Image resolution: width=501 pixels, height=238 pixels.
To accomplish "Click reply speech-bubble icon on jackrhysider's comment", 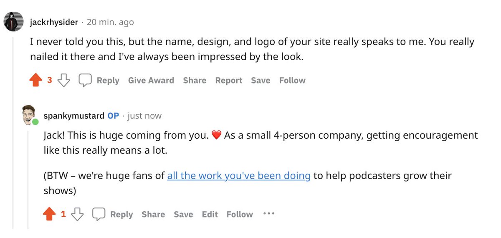I will point(85,80).
